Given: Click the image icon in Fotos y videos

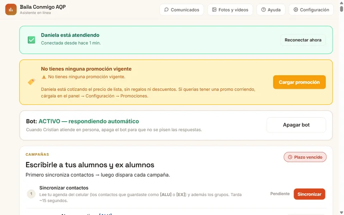Looking at the screenshot, I should 214,9.
